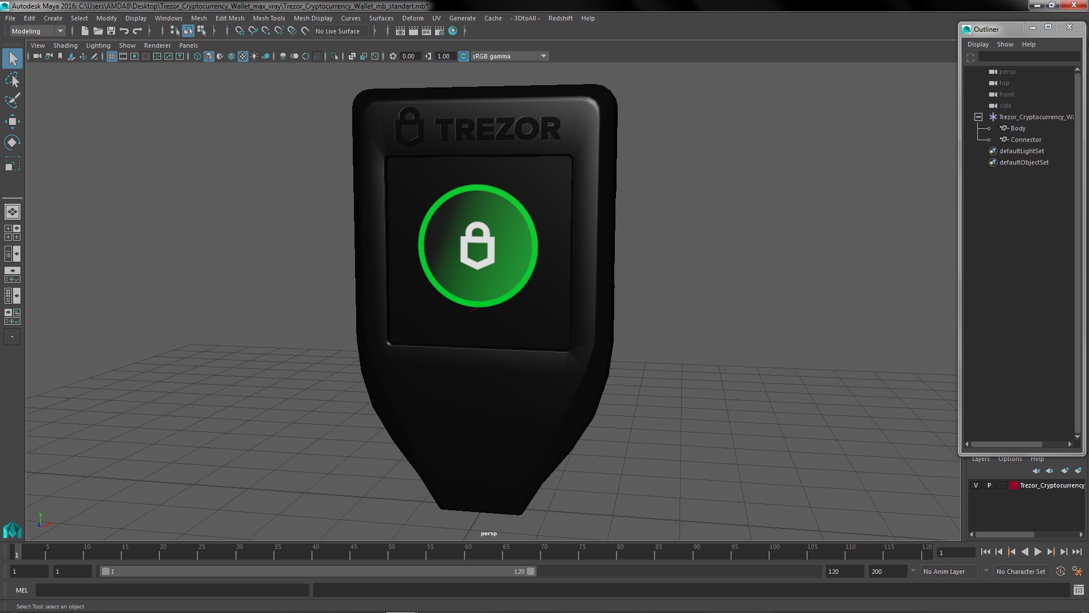Toggle layer visibility V box

976,486
